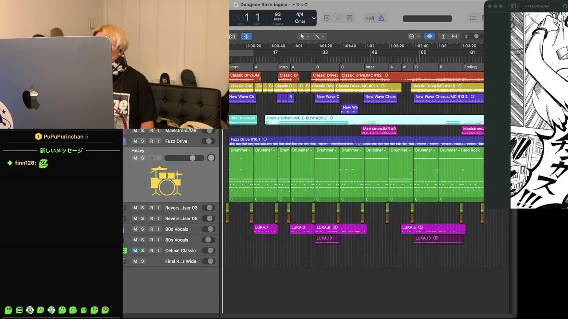Click the 新しいメッセージ new messages label
This screenshot has height=319, width=568.
61,151
